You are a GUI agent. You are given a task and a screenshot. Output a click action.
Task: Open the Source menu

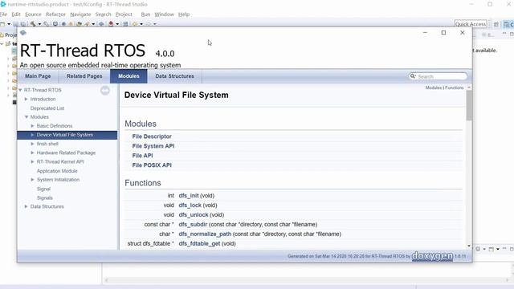[33, 14]
